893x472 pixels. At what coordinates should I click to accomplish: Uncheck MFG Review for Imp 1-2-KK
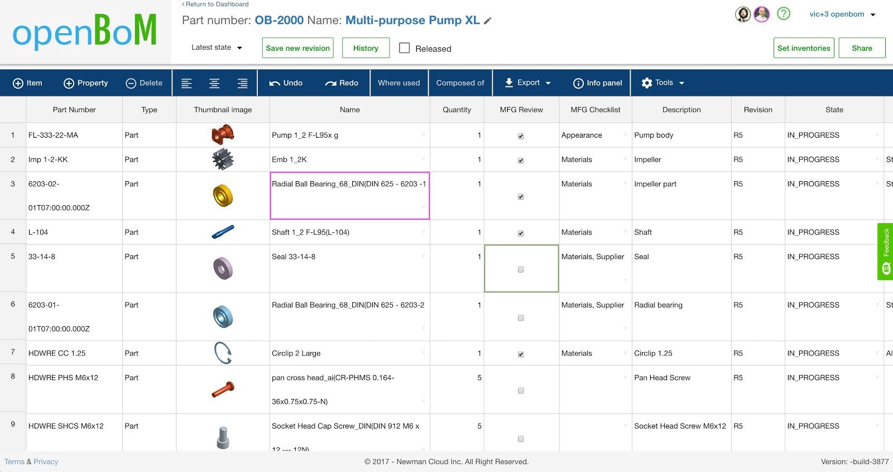click(521, 160)
